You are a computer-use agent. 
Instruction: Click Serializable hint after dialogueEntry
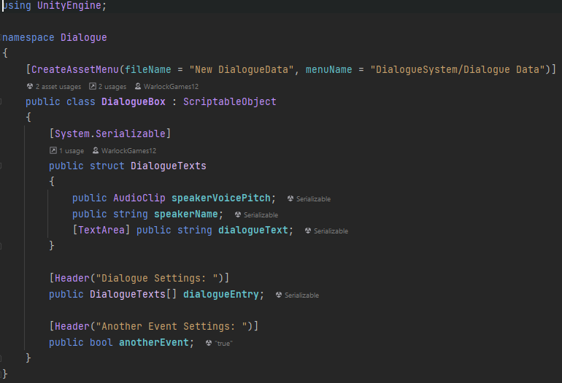301,295
